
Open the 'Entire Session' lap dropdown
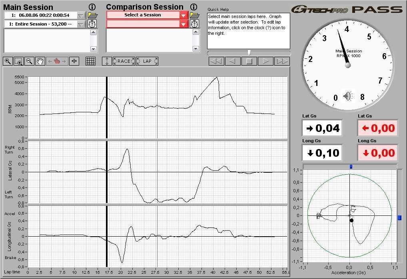click(x=81, y=24)
